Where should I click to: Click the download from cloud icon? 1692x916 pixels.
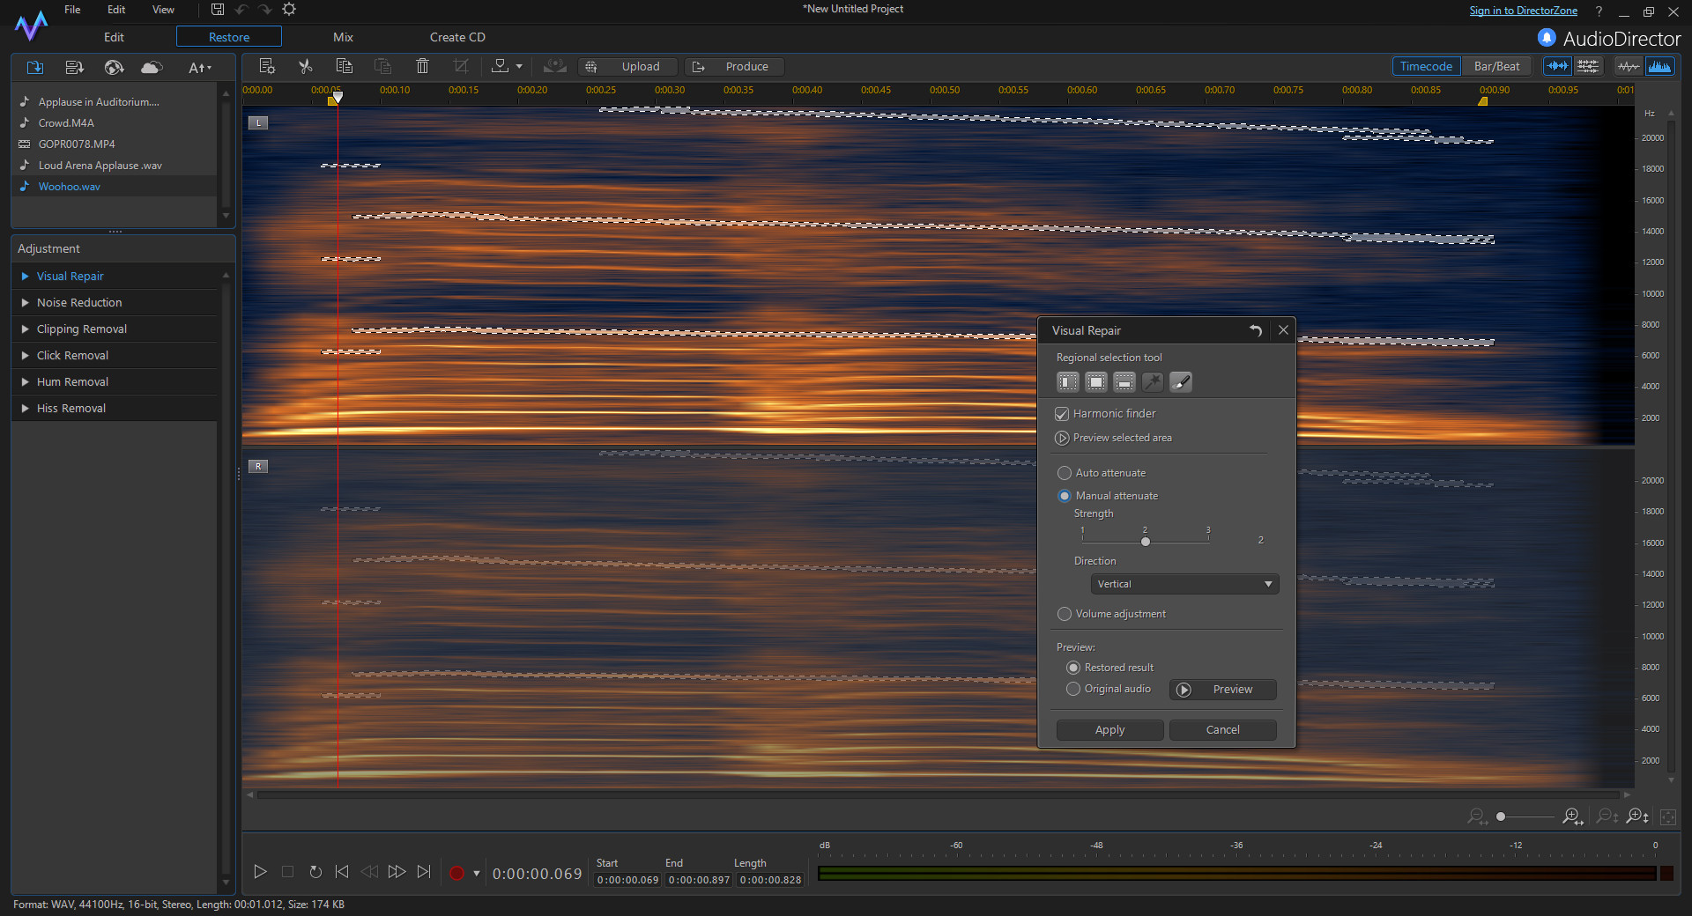[152, 67]
